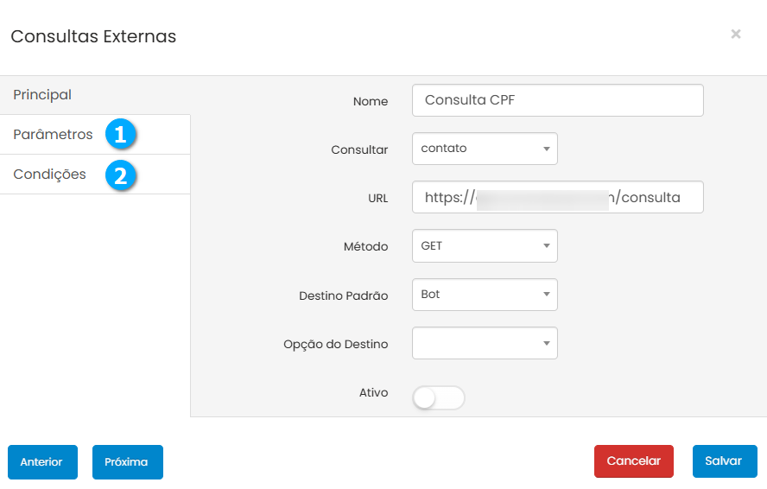
Task: Expand the Consultar dropdown showing contato
Action: (485, 149)
